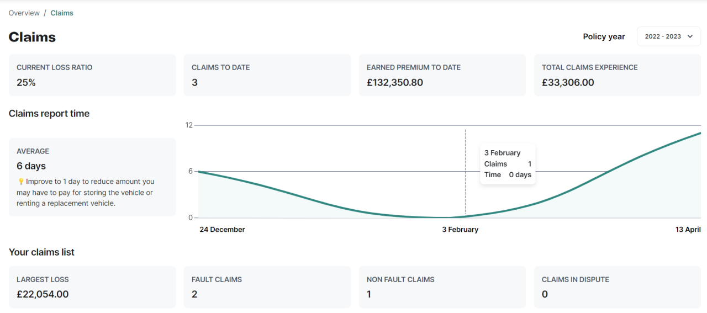The width and height of the screenshot is (707, 313).
Task: Click the 3 February chart tooltip
Action: (x=508, y=164)
